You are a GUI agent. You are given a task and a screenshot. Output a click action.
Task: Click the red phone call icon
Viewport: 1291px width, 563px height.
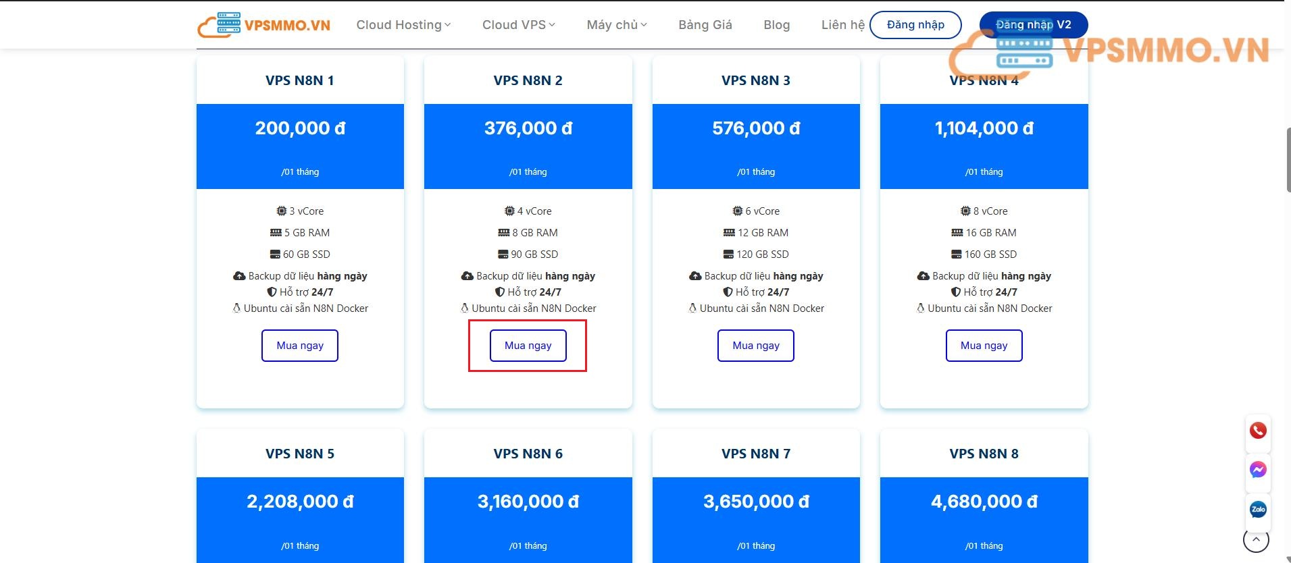[1258, 431]
